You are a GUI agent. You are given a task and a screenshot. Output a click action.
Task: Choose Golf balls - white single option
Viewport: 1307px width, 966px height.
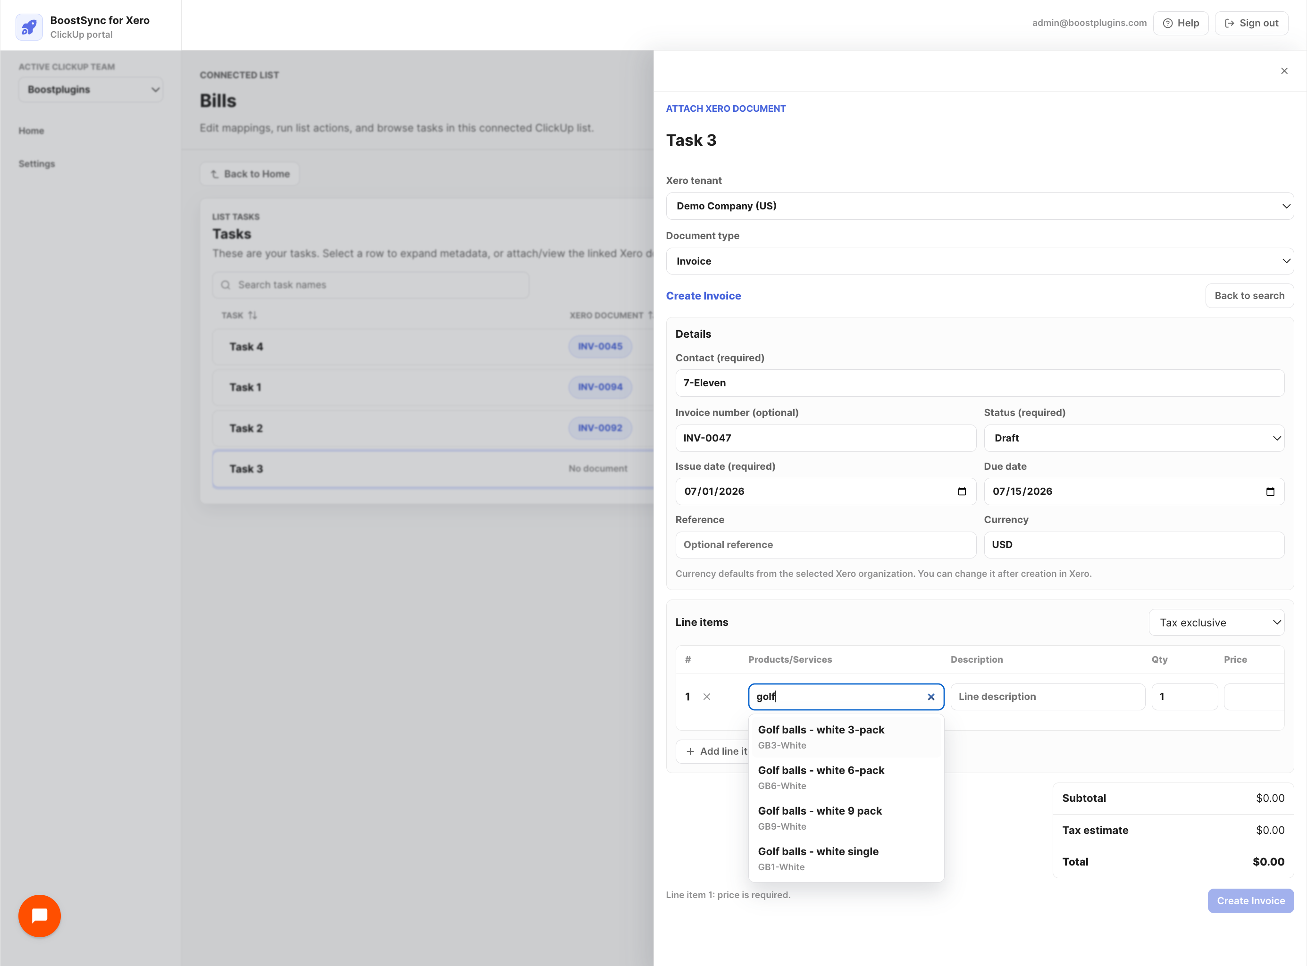(x=846, y=858)
